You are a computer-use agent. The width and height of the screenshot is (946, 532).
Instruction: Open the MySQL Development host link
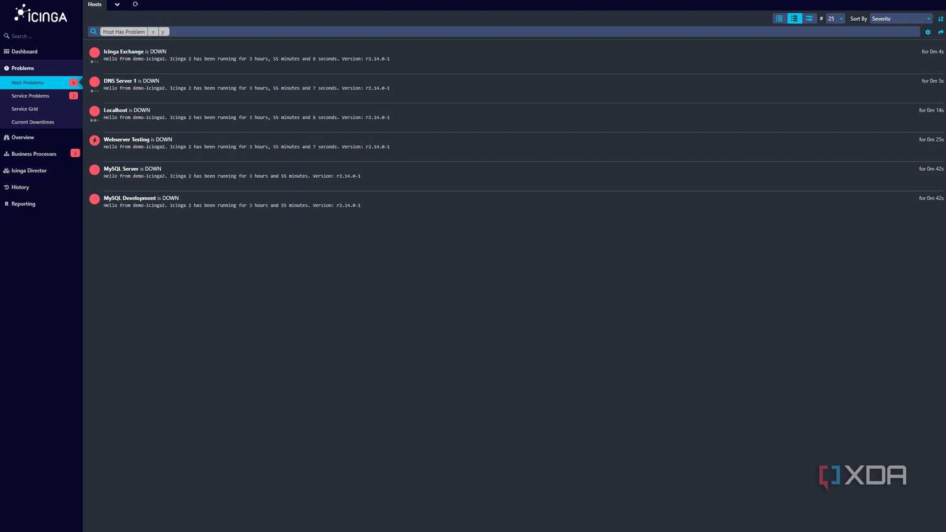click(x=129, y=198)
